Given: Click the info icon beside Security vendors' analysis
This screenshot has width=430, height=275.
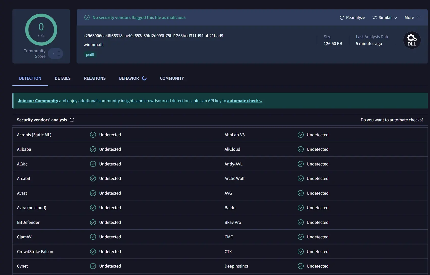Looking at the screenshot, I should coord(72,120).
